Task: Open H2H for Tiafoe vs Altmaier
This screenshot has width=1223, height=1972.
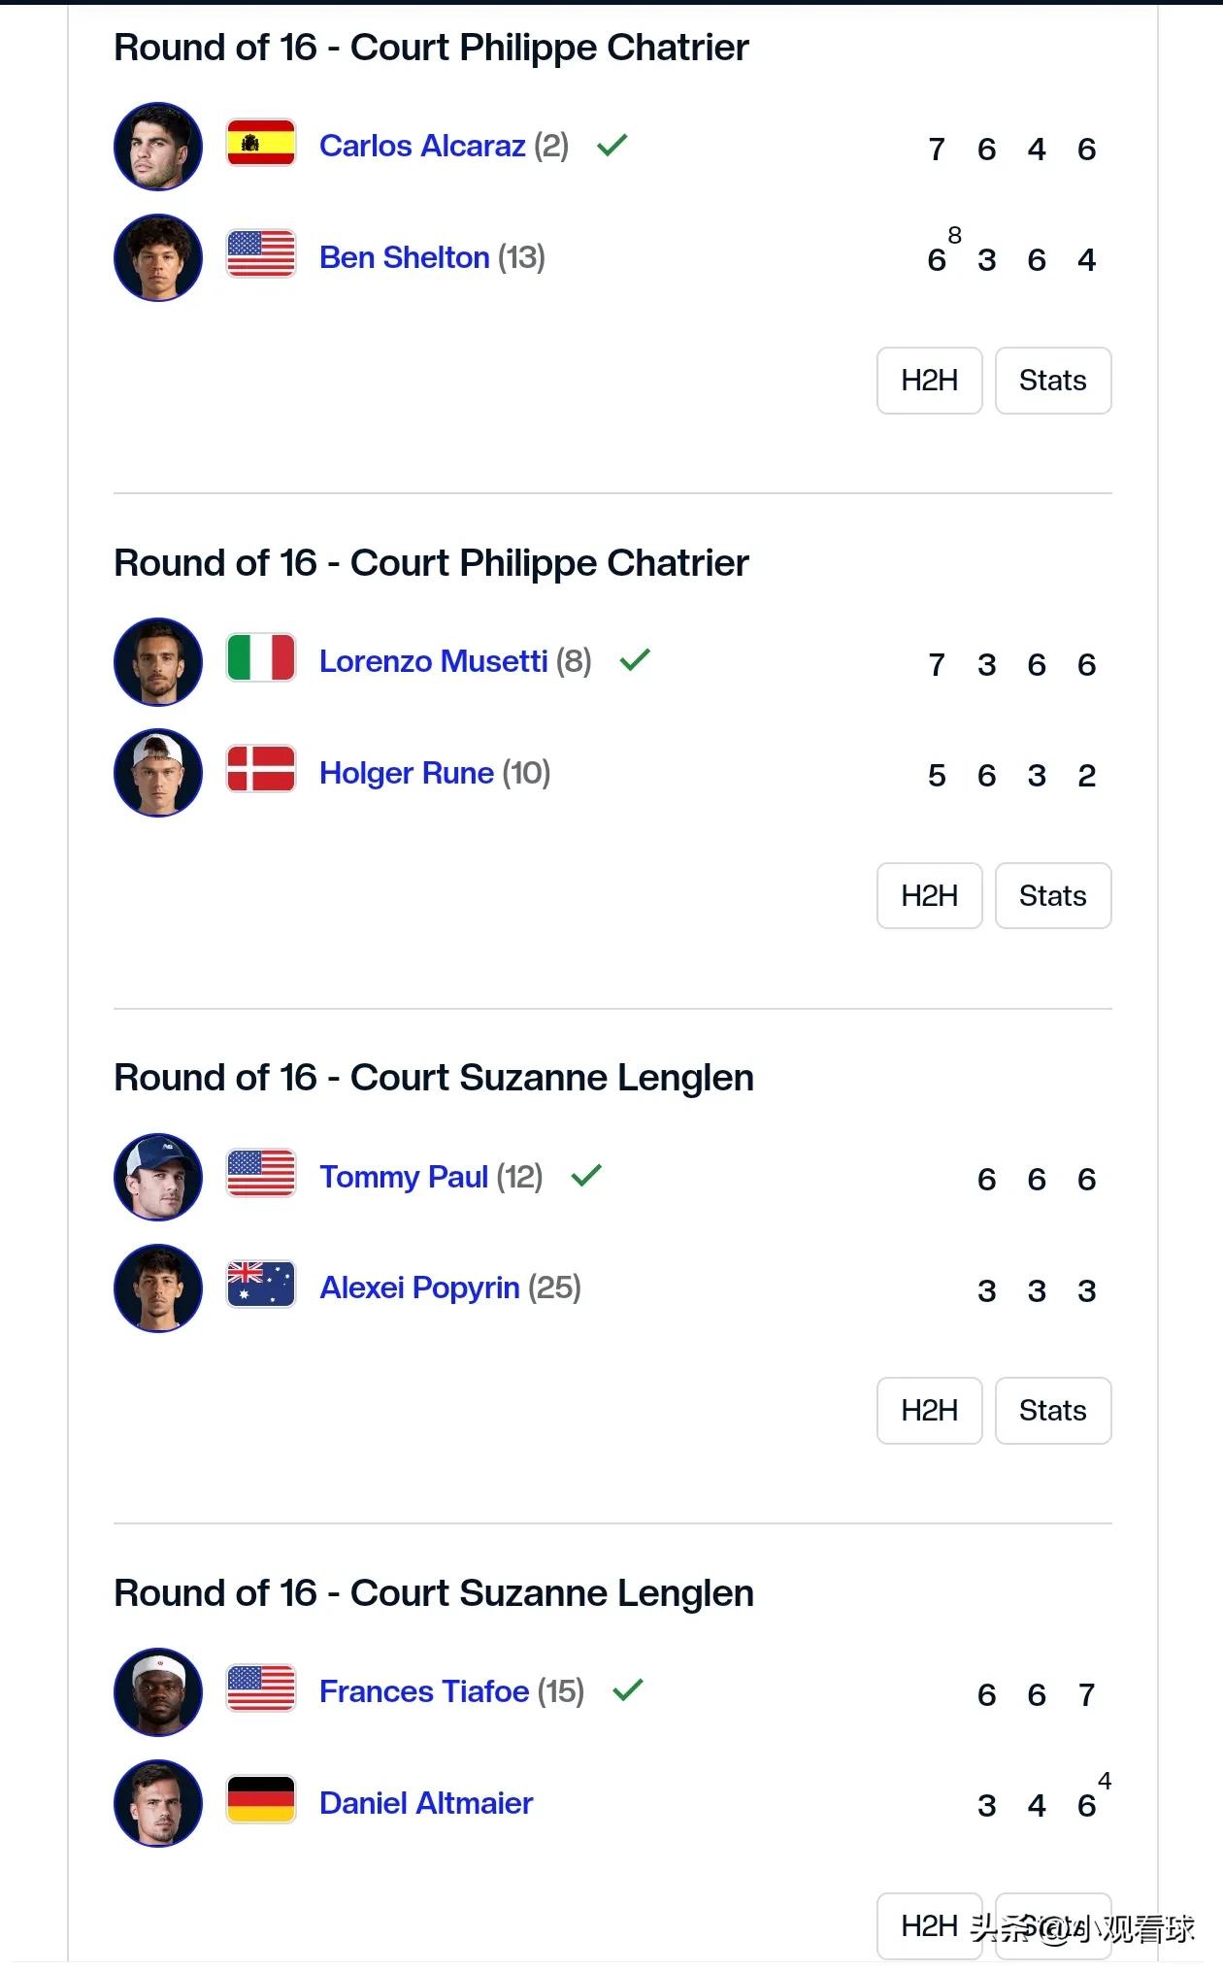Action: (930, 1926)
